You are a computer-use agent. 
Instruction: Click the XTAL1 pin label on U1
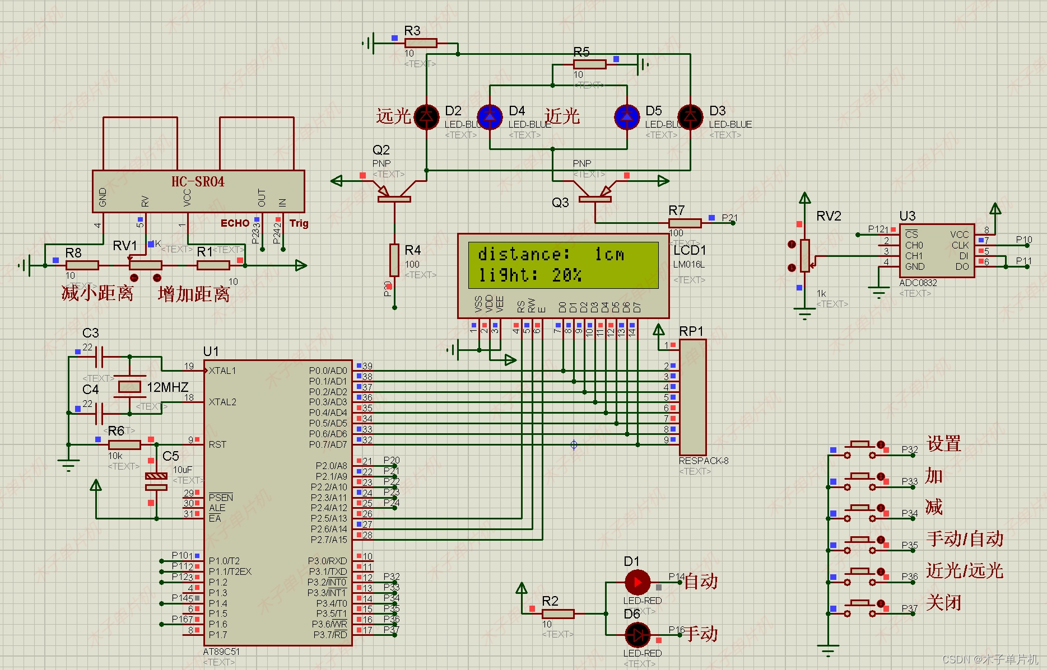point(222,371)
